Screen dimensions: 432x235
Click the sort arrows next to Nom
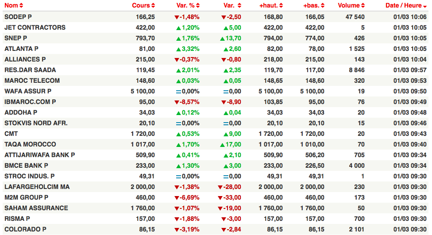(22, 6)
